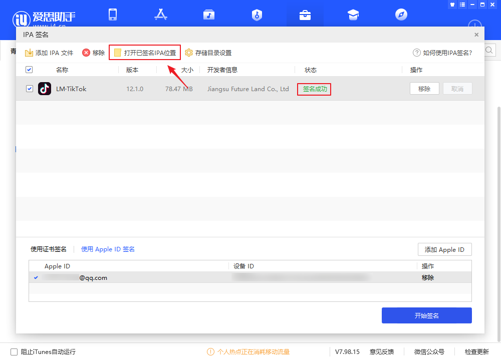Select the @qq.com Apple ID row checkmark

click(x=36, y=277)
